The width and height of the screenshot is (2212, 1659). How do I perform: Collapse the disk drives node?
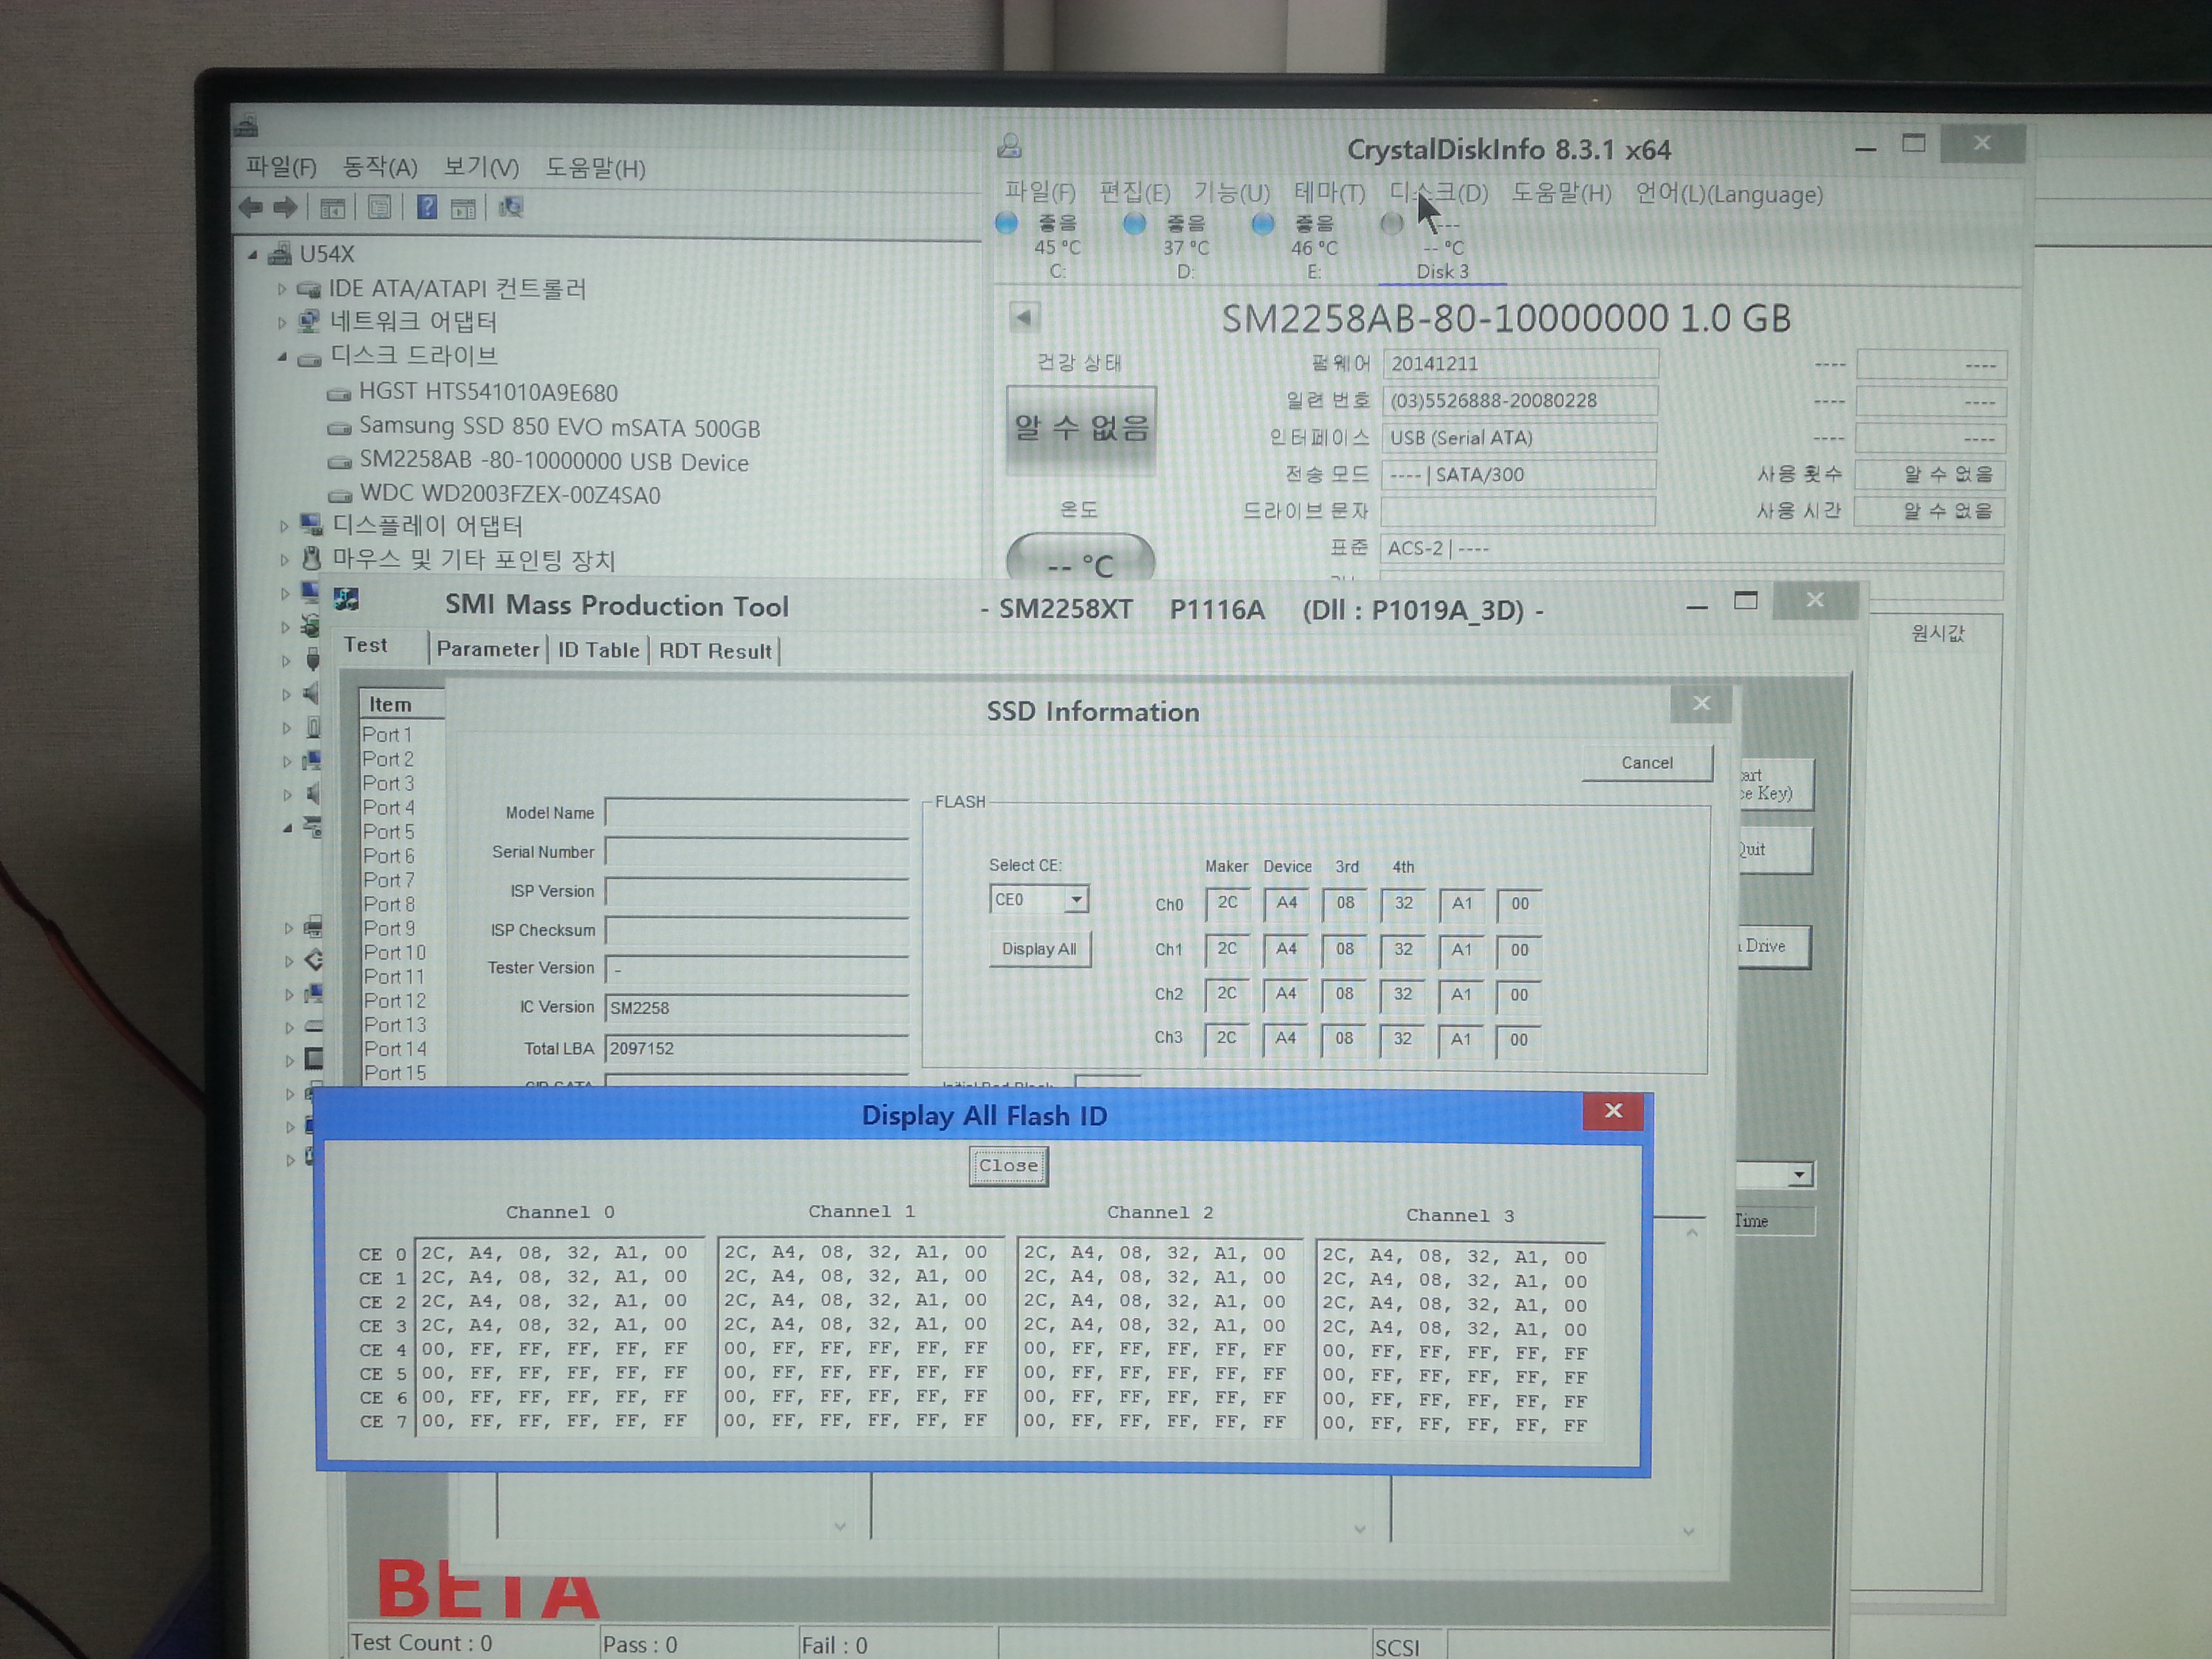point(282,357)
